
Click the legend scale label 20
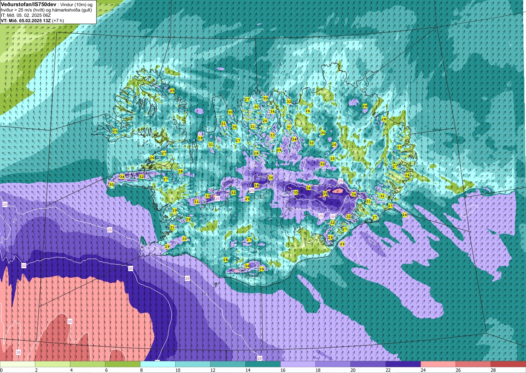(352, 370)
